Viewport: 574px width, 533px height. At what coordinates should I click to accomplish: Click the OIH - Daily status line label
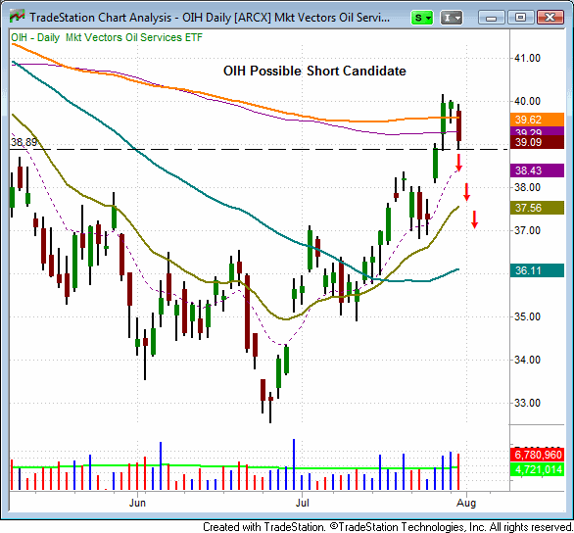tap(106, 37)
